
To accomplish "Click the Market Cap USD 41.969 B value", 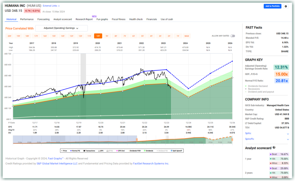I will point(282,114).
